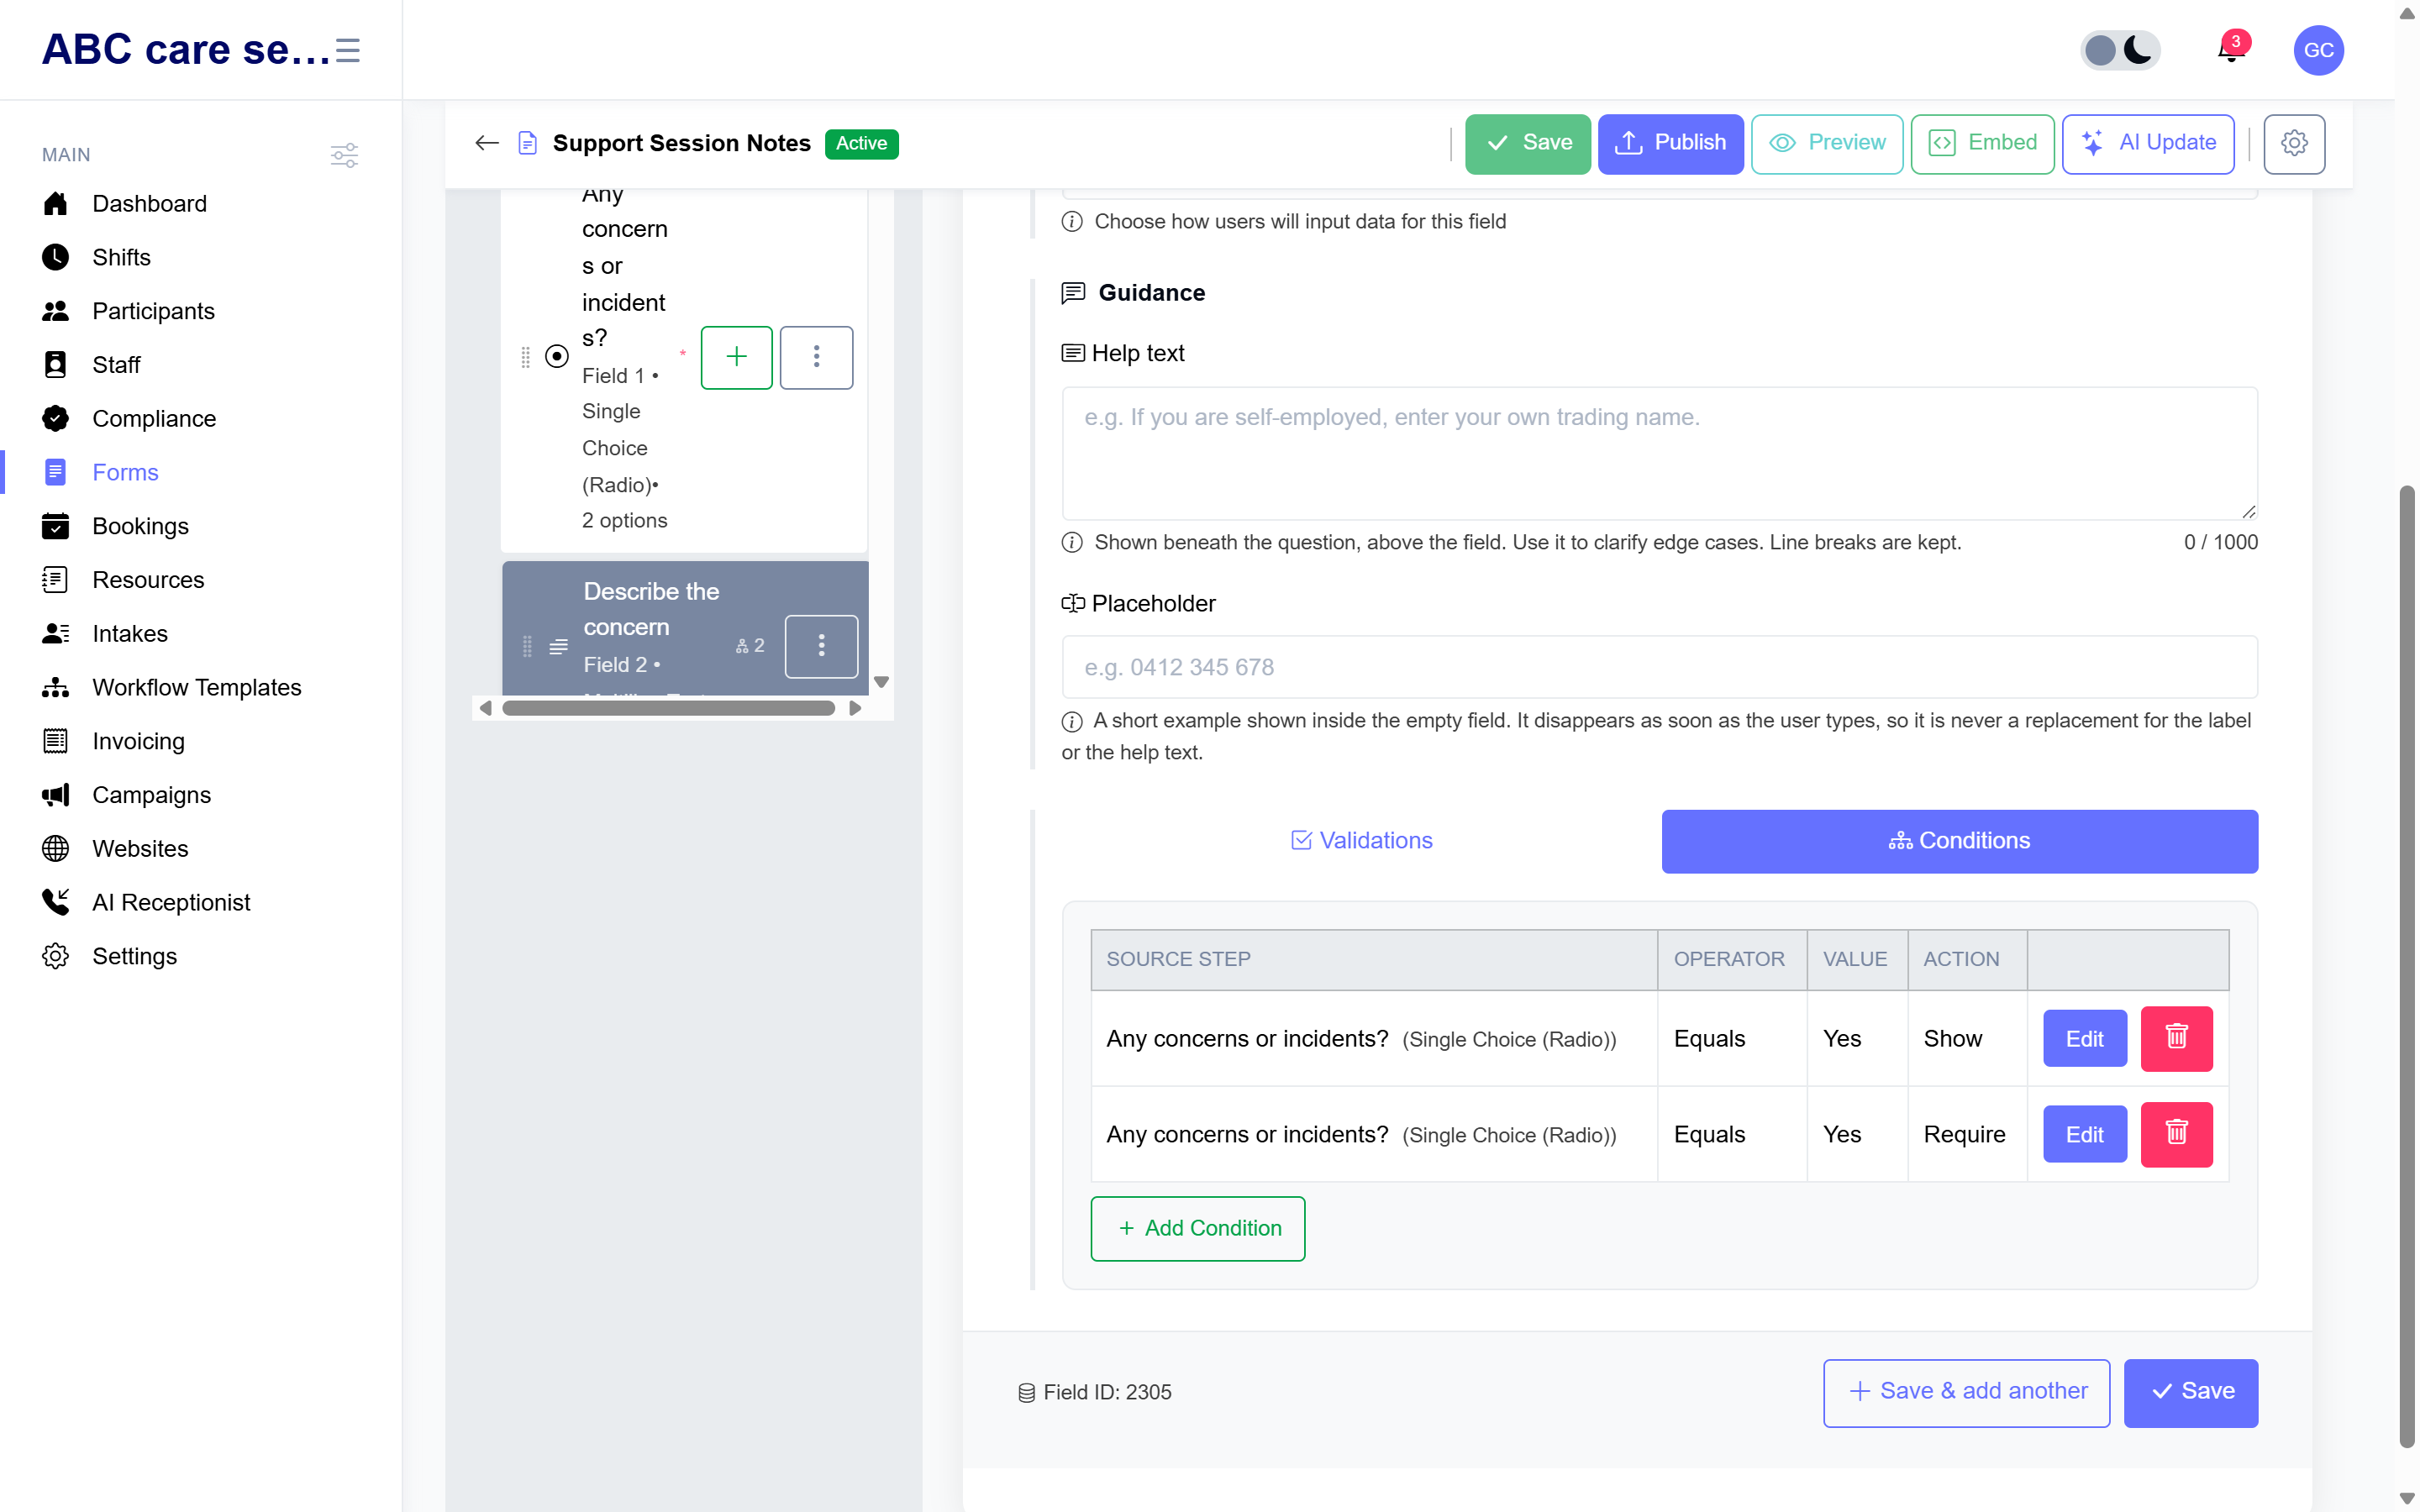
Task: Click the Preview button
Action: [1827, 143]
